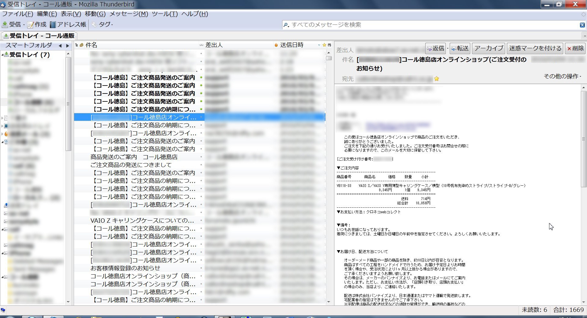Click the アーカイブ archive button
This screenshot has width=587, height=318.
pos(489,48)
